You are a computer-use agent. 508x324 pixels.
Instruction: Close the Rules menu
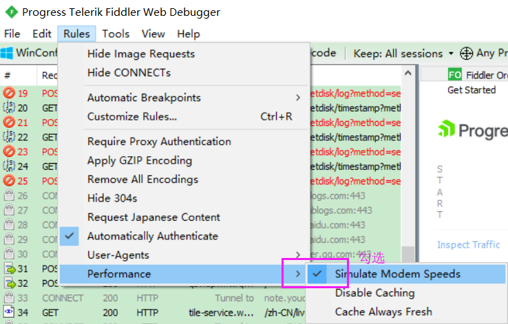coord(76,34)
